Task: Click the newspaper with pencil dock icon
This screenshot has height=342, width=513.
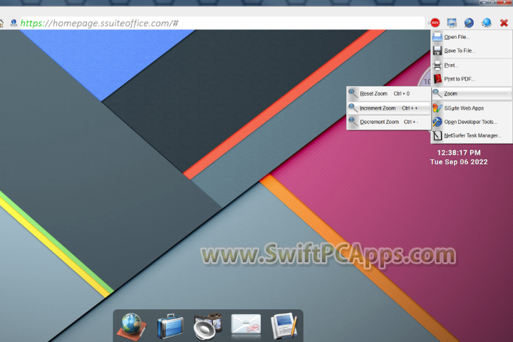Action: click(x=284, y=326)
